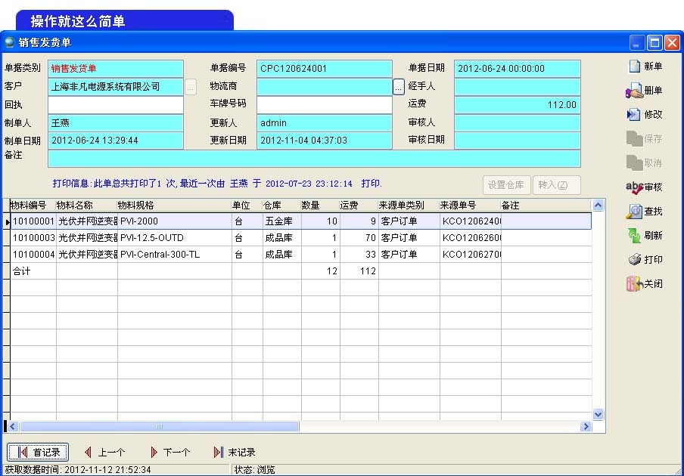
Task: Click the 新单 (new document) icon
Action: 634,66
